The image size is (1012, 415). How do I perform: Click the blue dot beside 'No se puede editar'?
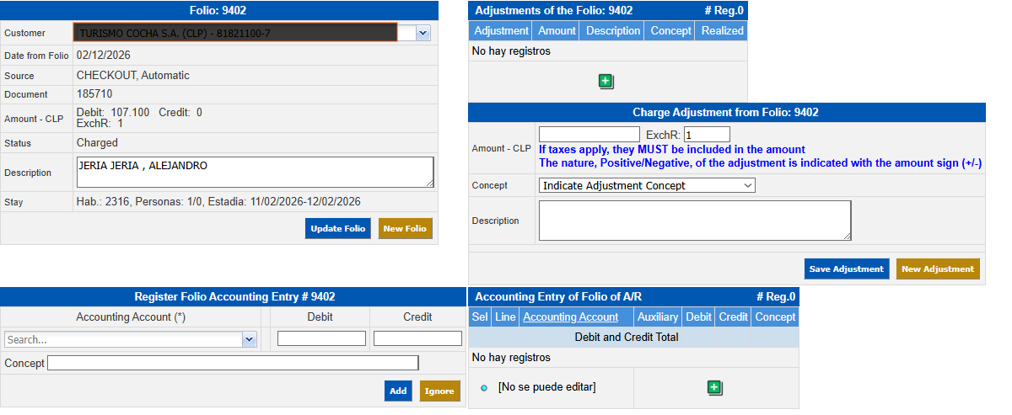(x=484, y=388)
